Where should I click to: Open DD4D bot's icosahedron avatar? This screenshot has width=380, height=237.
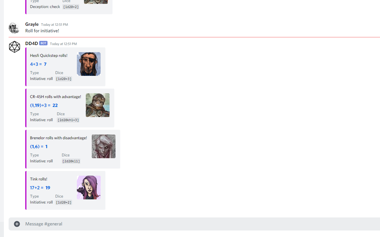[14, 47]
